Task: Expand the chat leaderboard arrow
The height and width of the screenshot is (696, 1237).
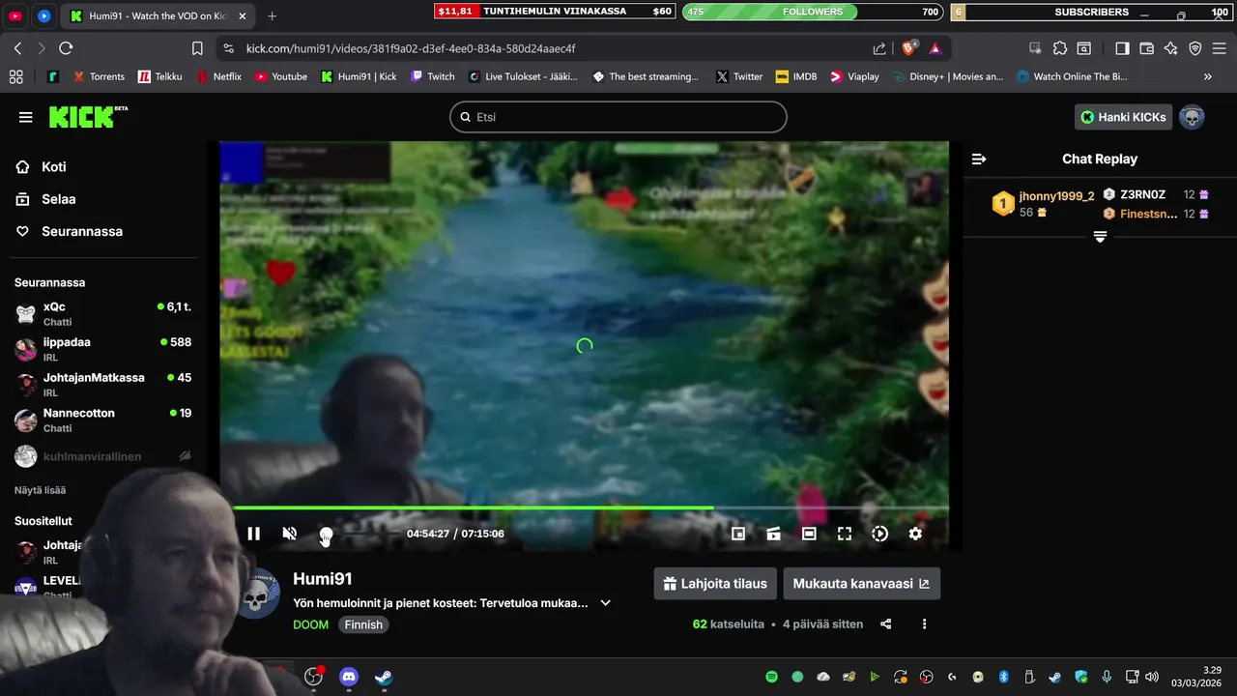Action: [1100, 237]
